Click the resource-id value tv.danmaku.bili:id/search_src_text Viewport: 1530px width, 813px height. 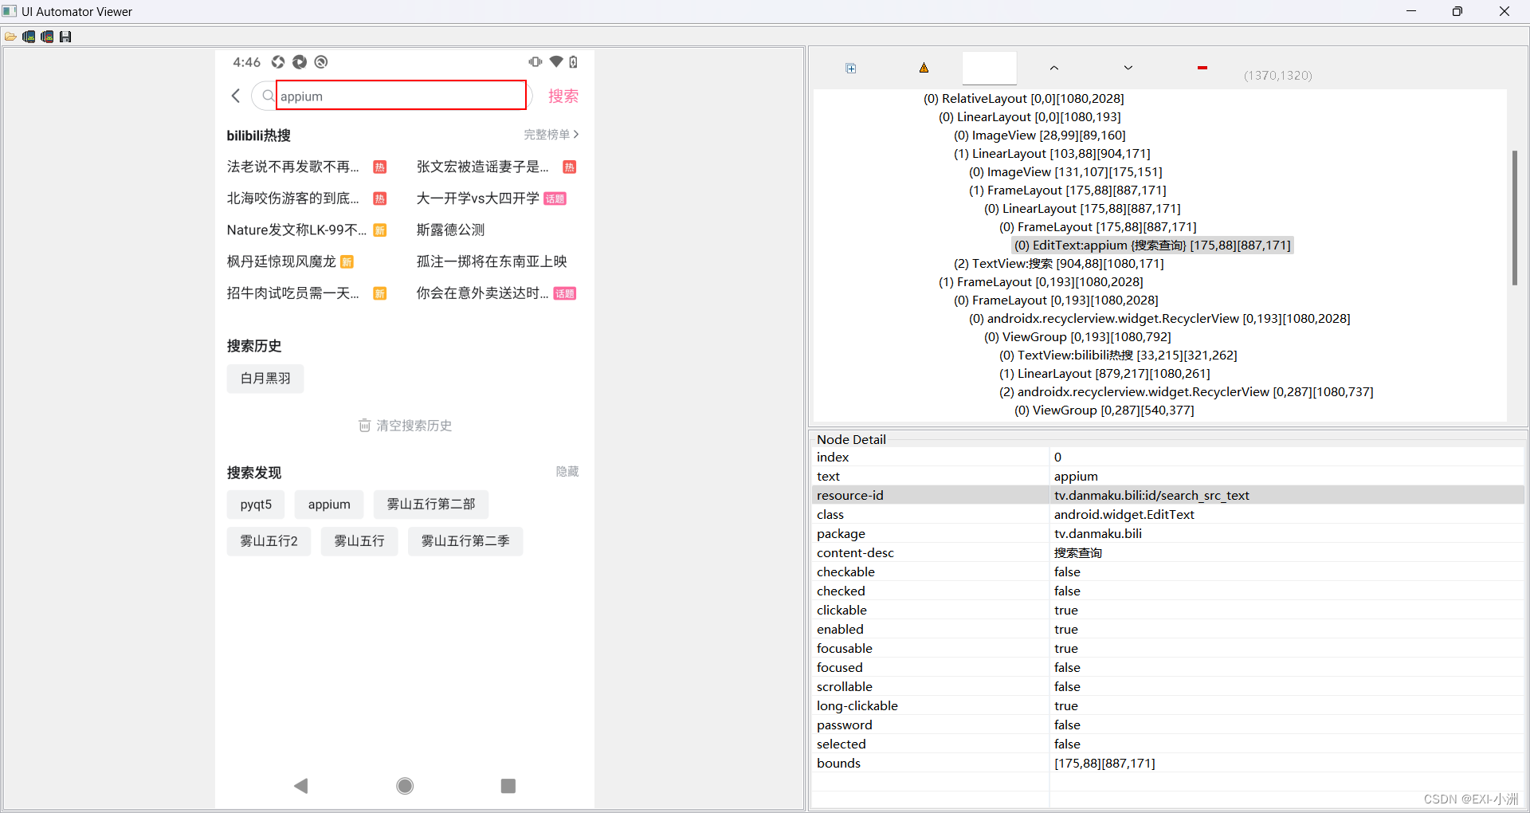[1151, 496]
